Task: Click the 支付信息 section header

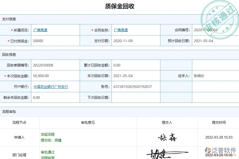Action: point(9,19)
